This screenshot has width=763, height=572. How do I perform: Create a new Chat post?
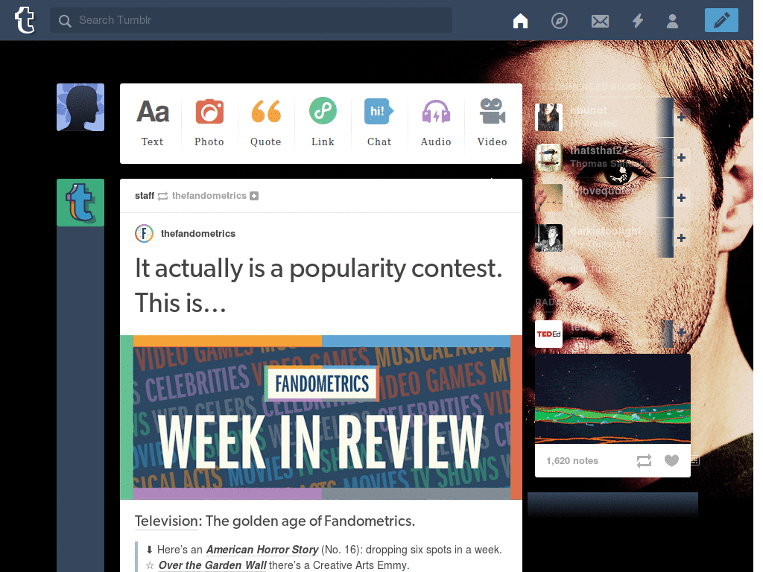379,123
